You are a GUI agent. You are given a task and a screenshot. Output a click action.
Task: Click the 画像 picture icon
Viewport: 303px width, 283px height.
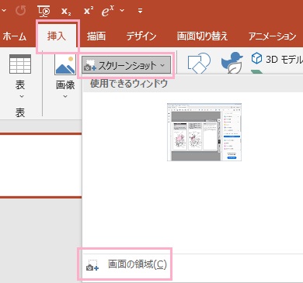[x=65, y=64]
